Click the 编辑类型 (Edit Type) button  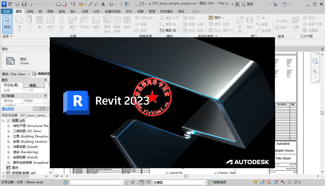tap(41, 74)
